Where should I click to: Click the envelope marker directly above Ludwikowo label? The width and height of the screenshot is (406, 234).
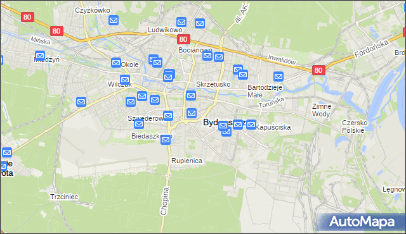[x=181, y=22]
